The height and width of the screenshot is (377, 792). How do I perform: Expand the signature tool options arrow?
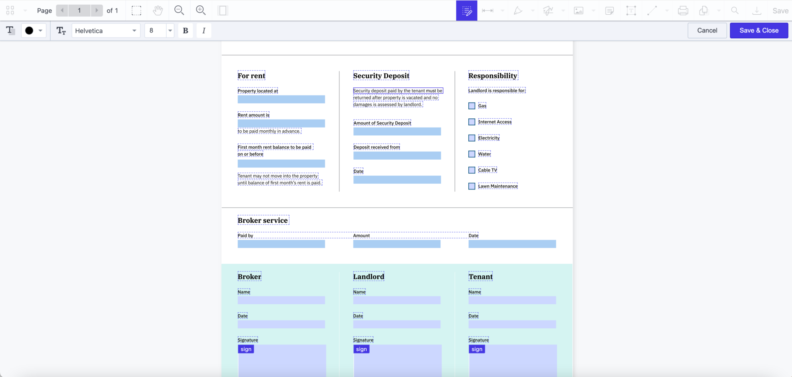[563, 10]
